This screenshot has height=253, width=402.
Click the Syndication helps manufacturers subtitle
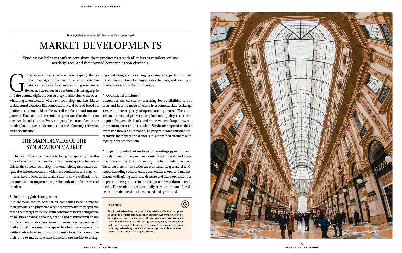[100, 61]
